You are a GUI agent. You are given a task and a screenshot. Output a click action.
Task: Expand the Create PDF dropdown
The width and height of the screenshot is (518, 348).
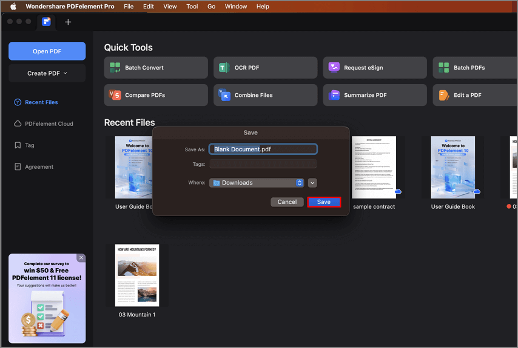[x=47, y=73]
